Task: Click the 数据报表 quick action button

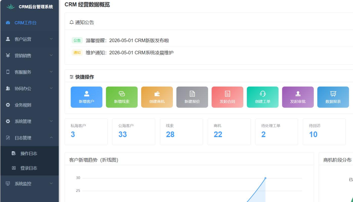Action: pos(333,97)
